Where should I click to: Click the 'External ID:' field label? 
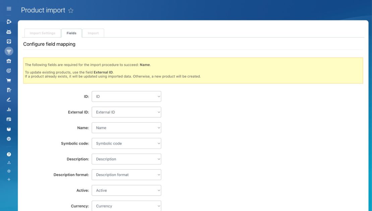tap(78, 112)
